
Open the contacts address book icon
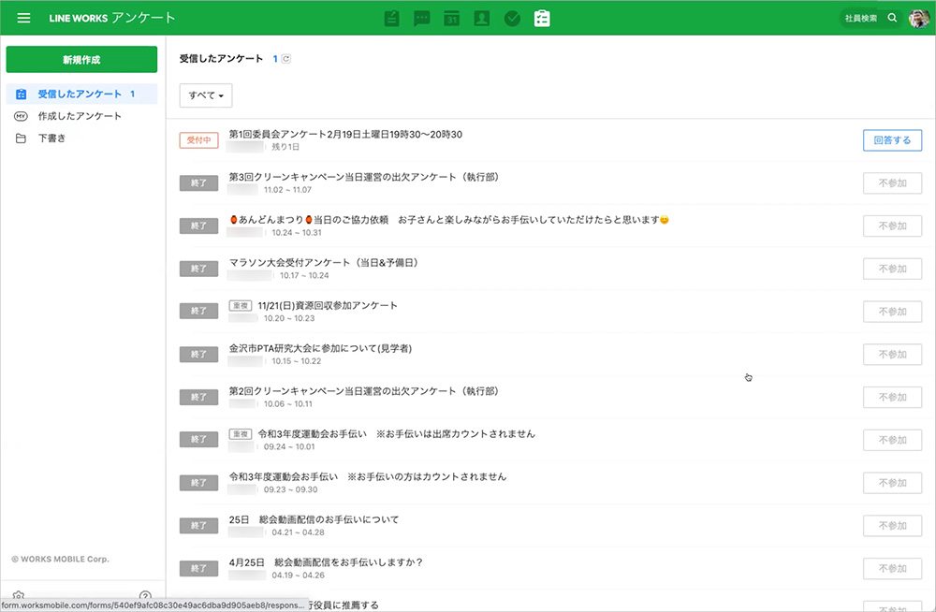coord(481,19)
